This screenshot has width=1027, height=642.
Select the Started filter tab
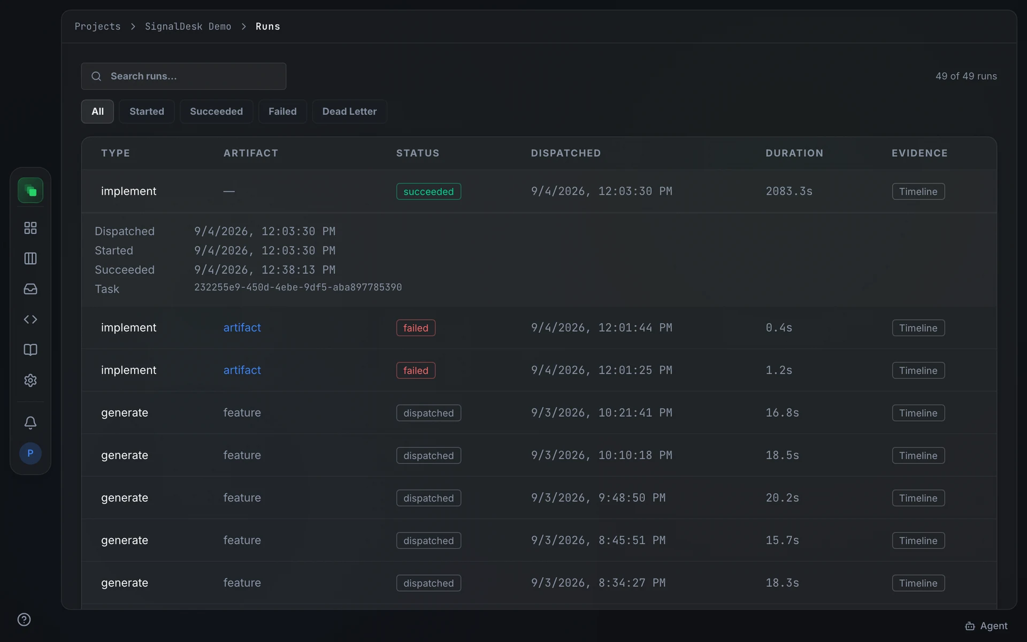tap(147, 111)
